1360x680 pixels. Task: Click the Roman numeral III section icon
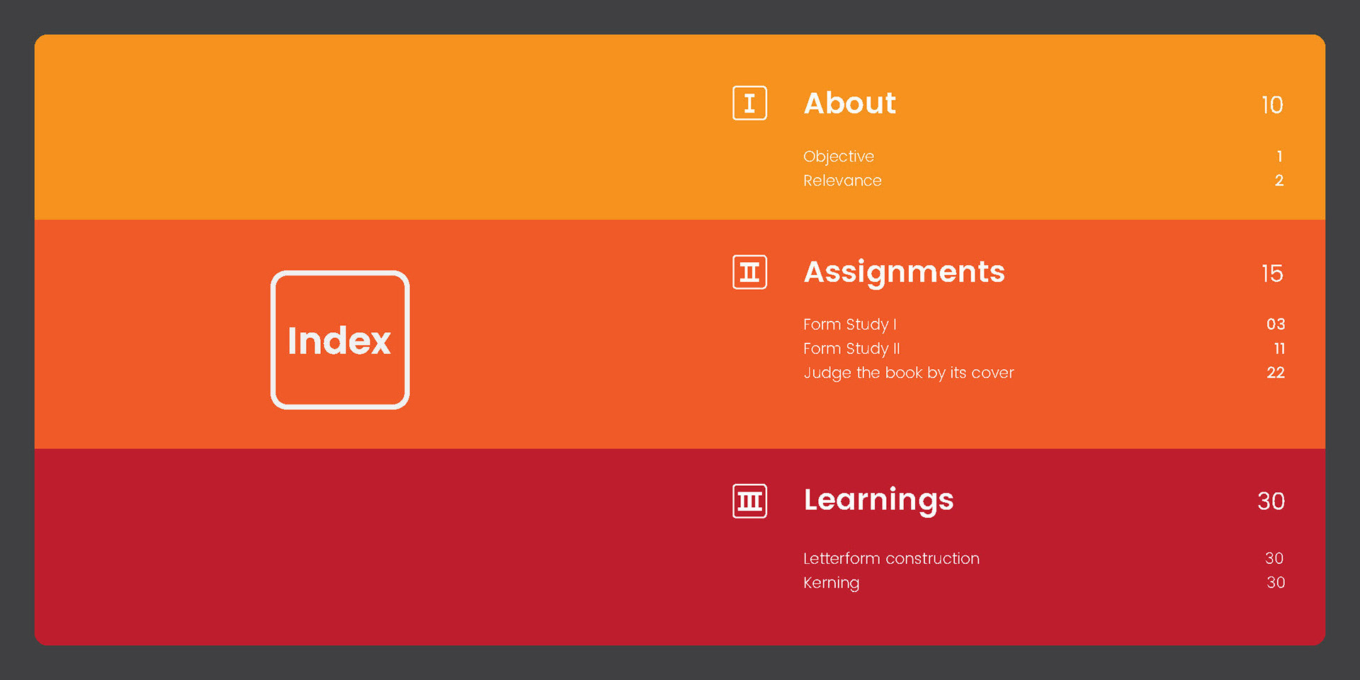pos(749,501)
